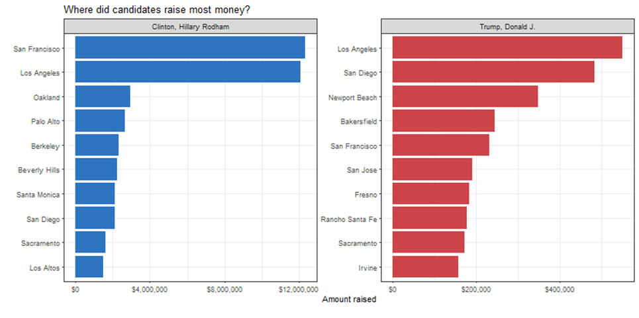Click the blue Oakland bar
The image size is (639, 318).
pyautogui.click(x=102, y=97)
